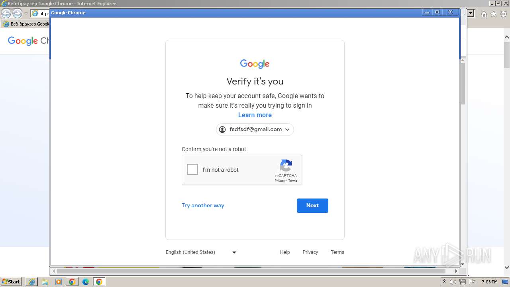Click the Chrome window vertical scrollbar thumb
Viewport: 510px width, 287px height.
point(463,83)
